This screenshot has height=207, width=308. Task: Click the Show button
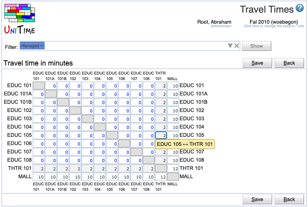(x=256, y=46)
